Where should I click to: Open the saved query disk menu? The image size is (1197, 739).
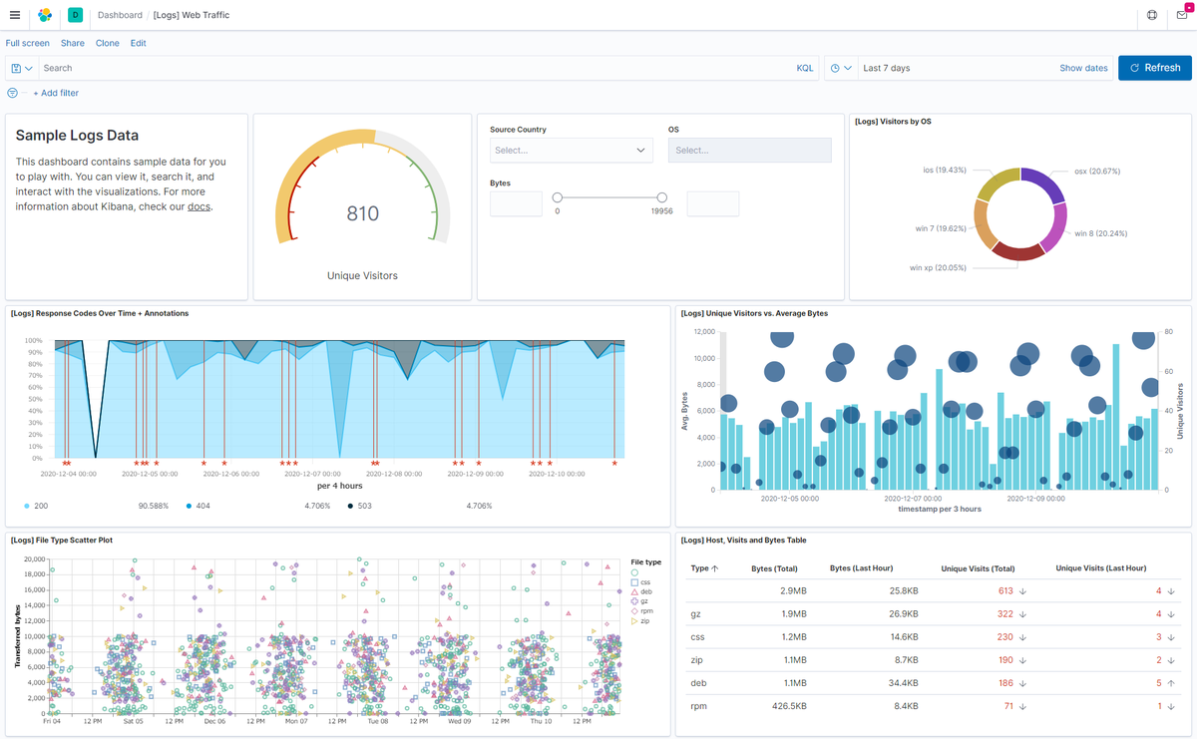(22, 68)
